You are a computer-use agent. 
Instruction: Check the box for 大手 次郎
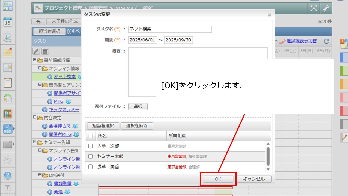tap(91, 146)
